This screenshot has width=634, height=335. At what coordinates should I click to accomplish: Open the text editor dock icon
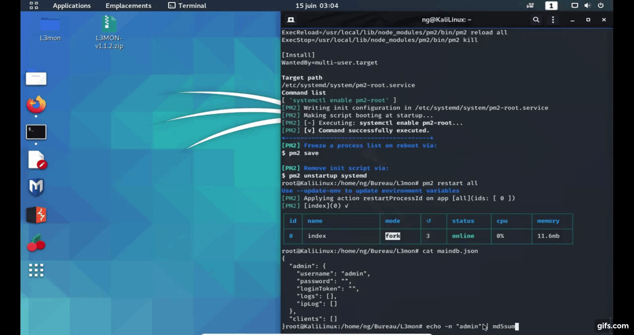[37, 160]
